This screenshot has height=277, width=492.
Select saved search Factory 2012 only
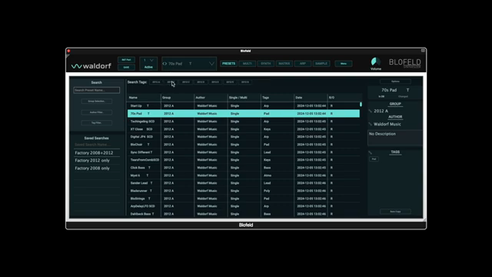(x=97, y=160)
